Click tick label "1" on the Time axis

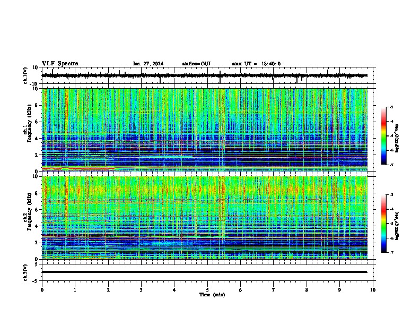pos(75,290)
